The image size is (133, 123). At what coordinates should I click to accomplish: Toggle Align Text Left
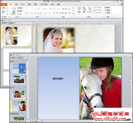pos(55,13)
